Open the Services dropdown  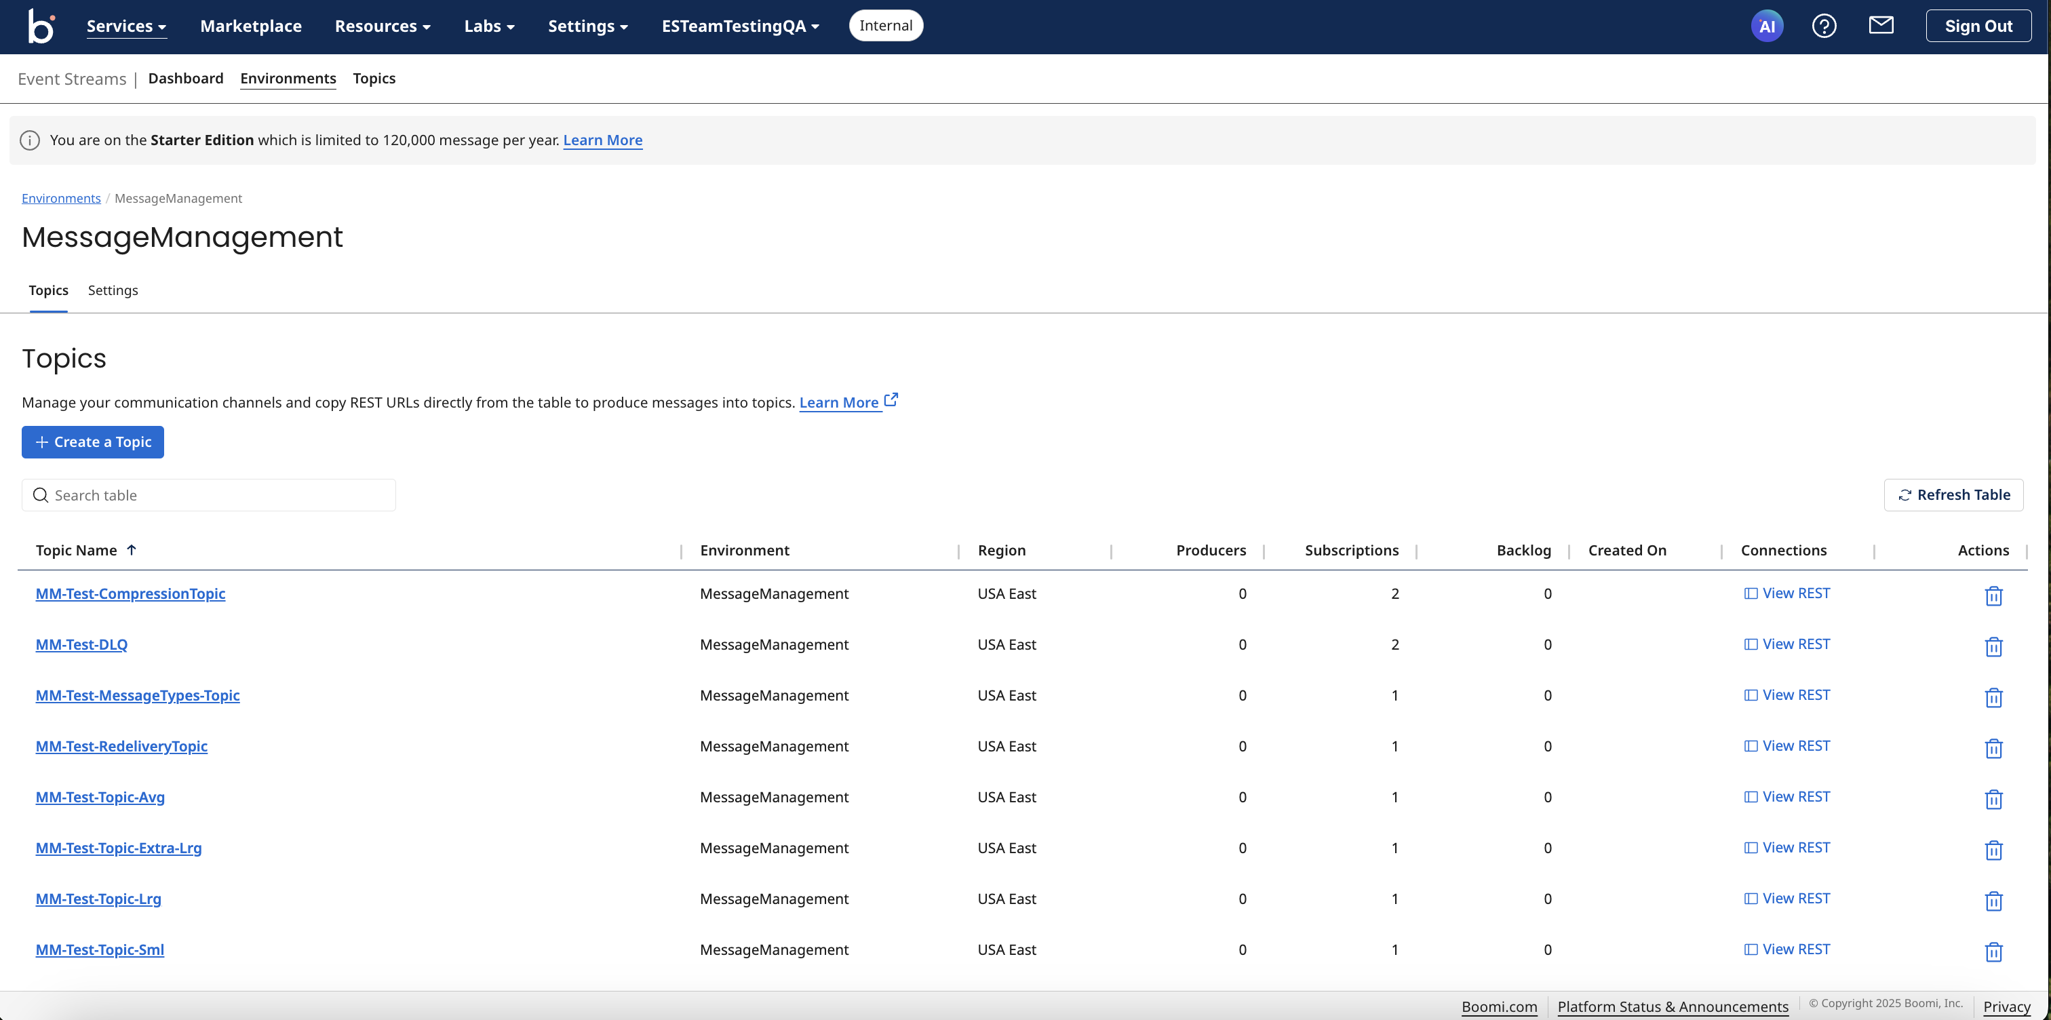point(125,26)
